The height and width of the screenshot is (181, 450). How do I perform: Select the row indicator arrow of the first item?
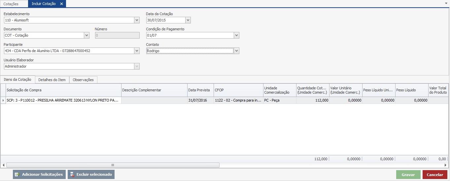pos(3,100)
